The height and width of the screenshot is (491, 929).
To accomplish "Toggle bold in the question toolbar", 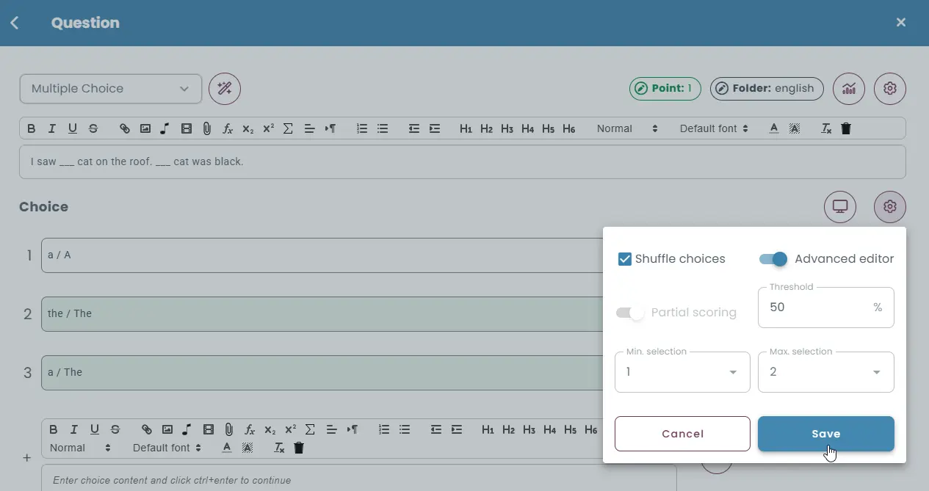I will (31, 128).
